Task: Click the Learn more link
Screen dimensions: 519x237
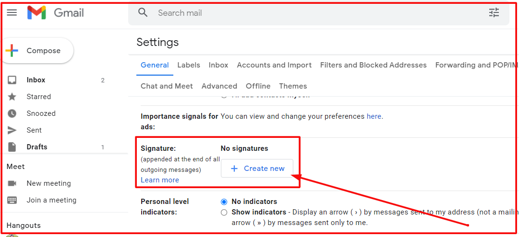Action: coord(160,180)
